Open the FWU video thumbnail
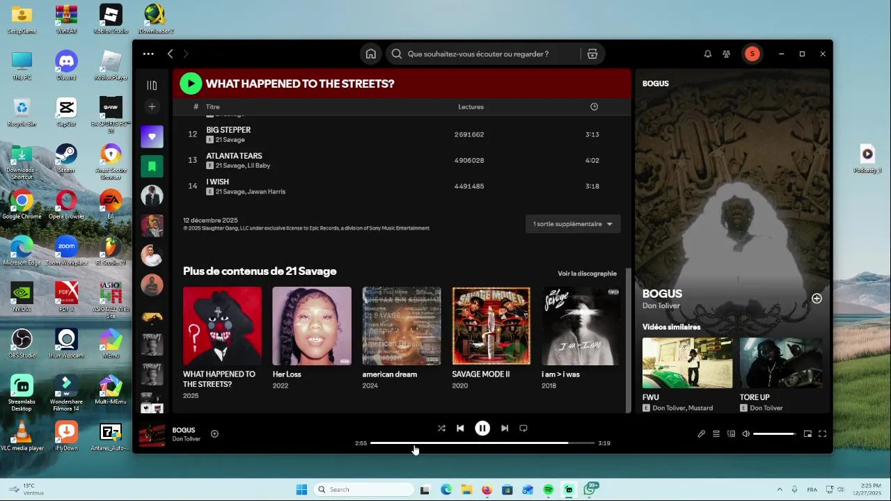Screen dimensions: 891x501 (x=687, y=363)
